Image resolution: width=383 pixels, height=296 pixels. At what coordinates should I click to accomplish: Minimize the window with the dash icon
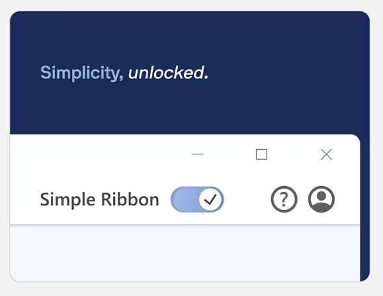[198, 154]
